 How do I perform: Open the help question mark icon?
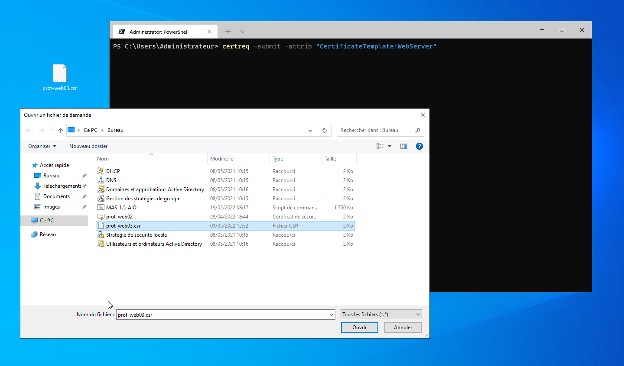[419, 146]
